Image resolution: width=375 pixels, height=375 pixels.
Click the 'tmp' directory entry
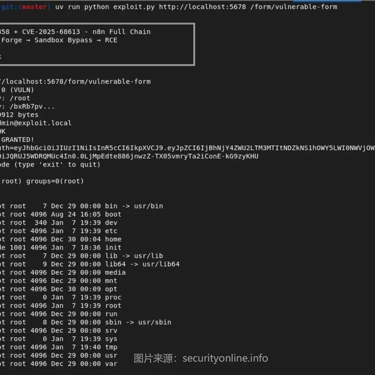coord(111,347)
